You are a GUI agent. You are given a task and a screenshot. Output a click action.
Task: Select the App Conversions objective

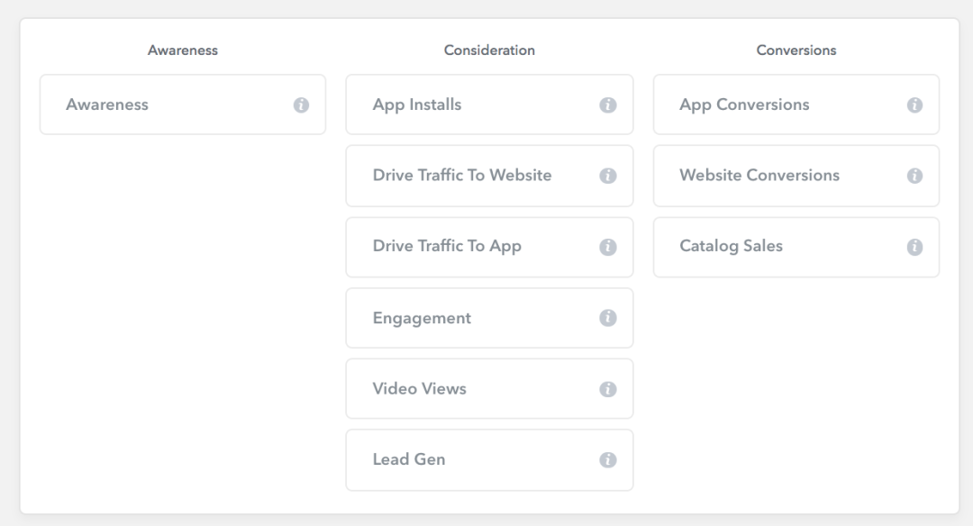click(x=796, y=104)
